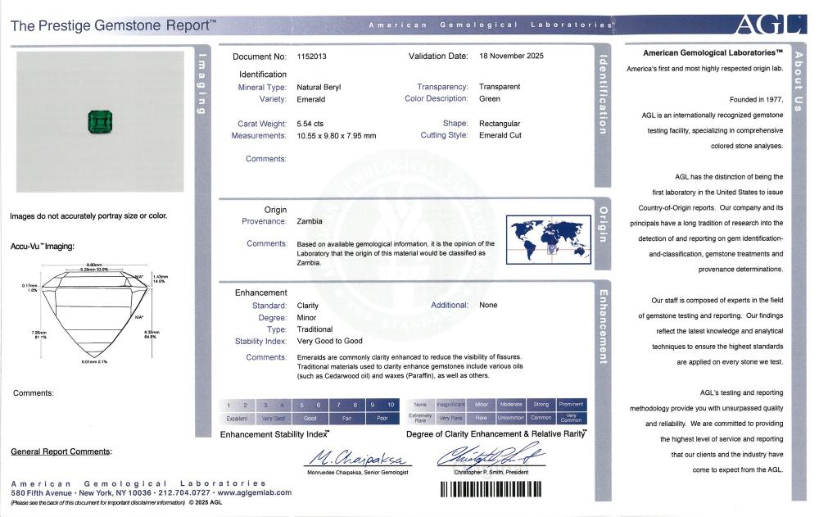
Task: Click Very Good to Good stability index value
Action: [x=329, y=341]
